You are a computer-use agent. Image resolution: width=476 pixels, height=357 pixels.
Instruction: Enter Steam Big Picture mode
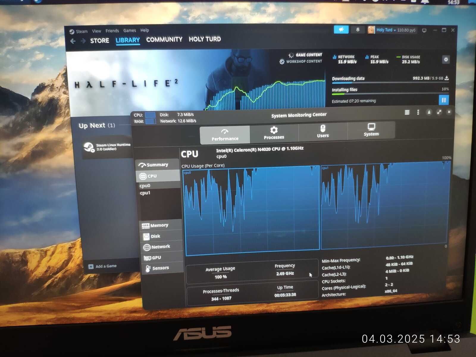[424, 30]
